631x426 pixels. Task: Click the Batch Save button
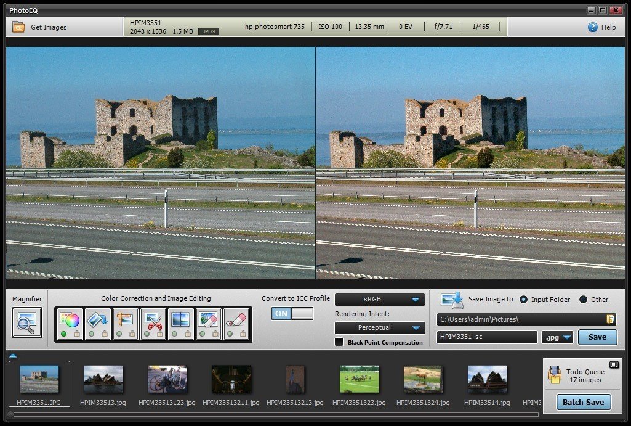[x=583, y=402]
